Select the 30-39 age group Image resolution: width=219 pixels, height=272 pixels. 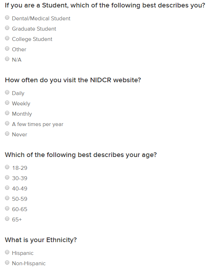[x=7, y=178]
